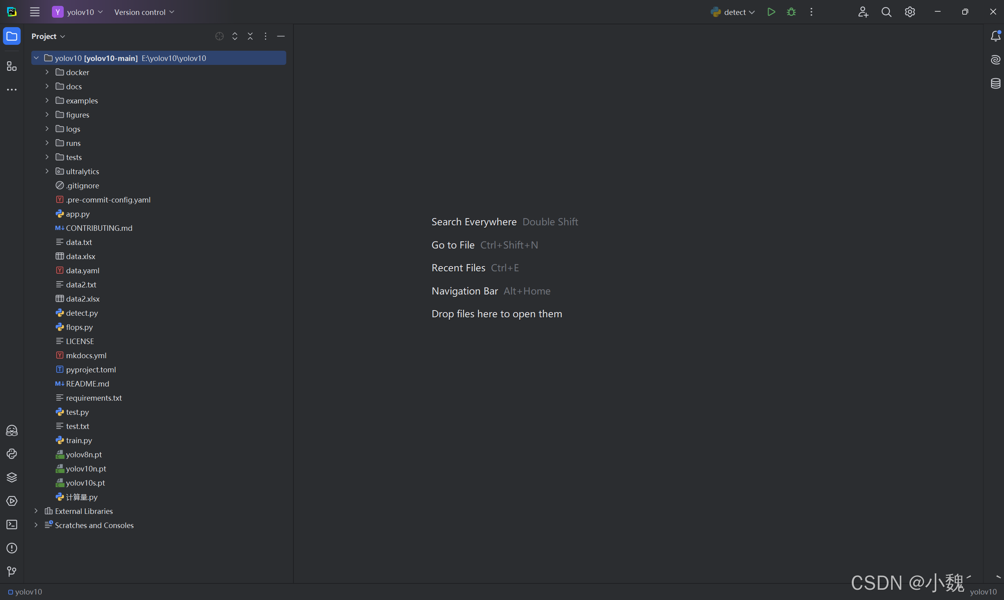
Task: Open the Database tool window
Action: point(995,83)
